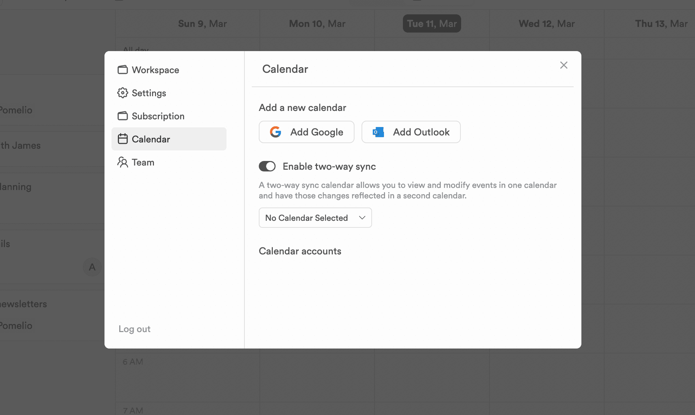Click the Team people icon
The image size is (695, 415).
[x=122, y=162]
